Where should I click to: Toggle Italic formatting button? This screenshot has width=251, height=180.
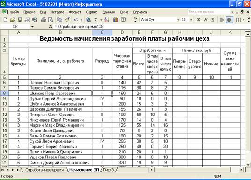(206, 20)
